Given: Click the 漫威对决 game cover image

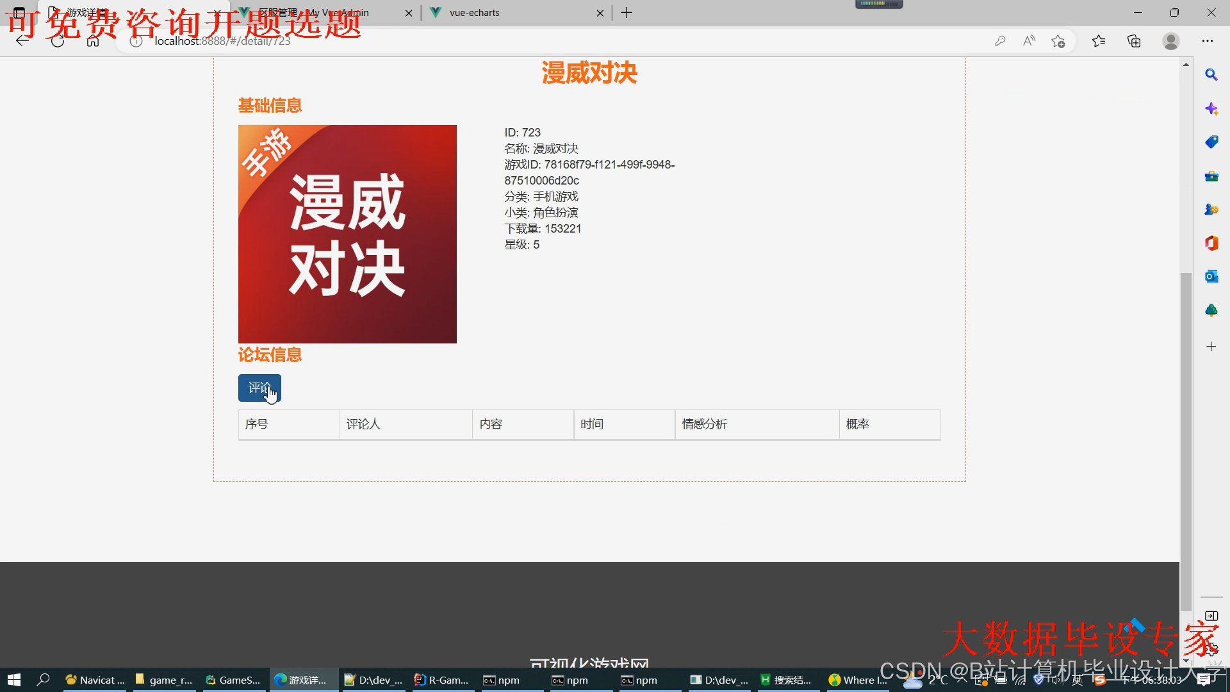Looking at the screenshot, I should [x=347, y=234].
